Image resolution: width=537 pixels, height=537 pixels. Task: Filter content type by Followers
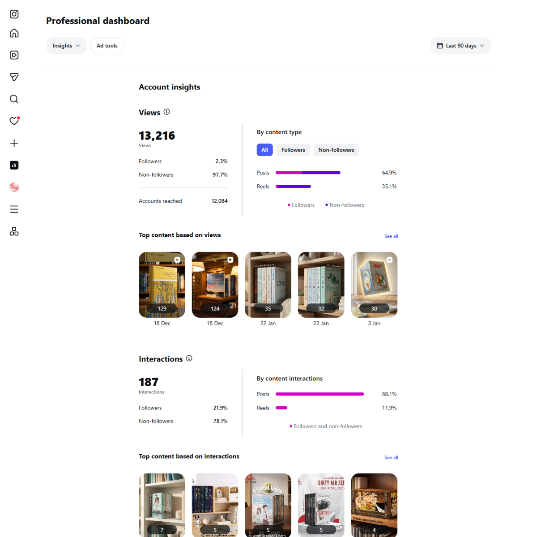293,150
